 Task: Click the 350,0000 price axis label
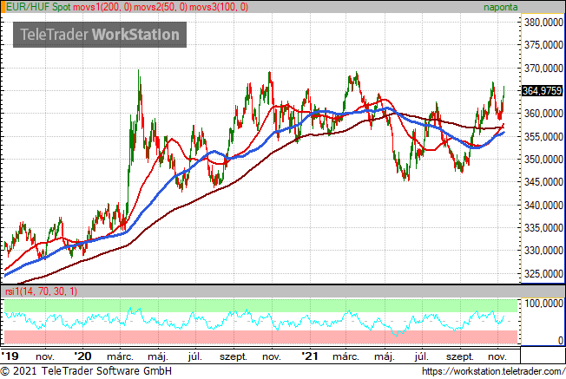pyautogui.click(x=543, y=160)
